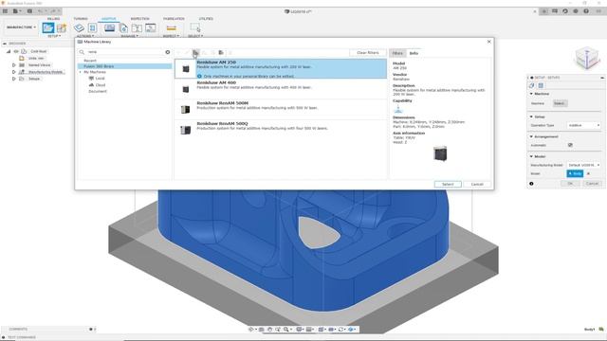Viewport: 607px width, 341px height.
Task: Switch to the Filters tab in Machine Library
Action: tap(397, 53)
